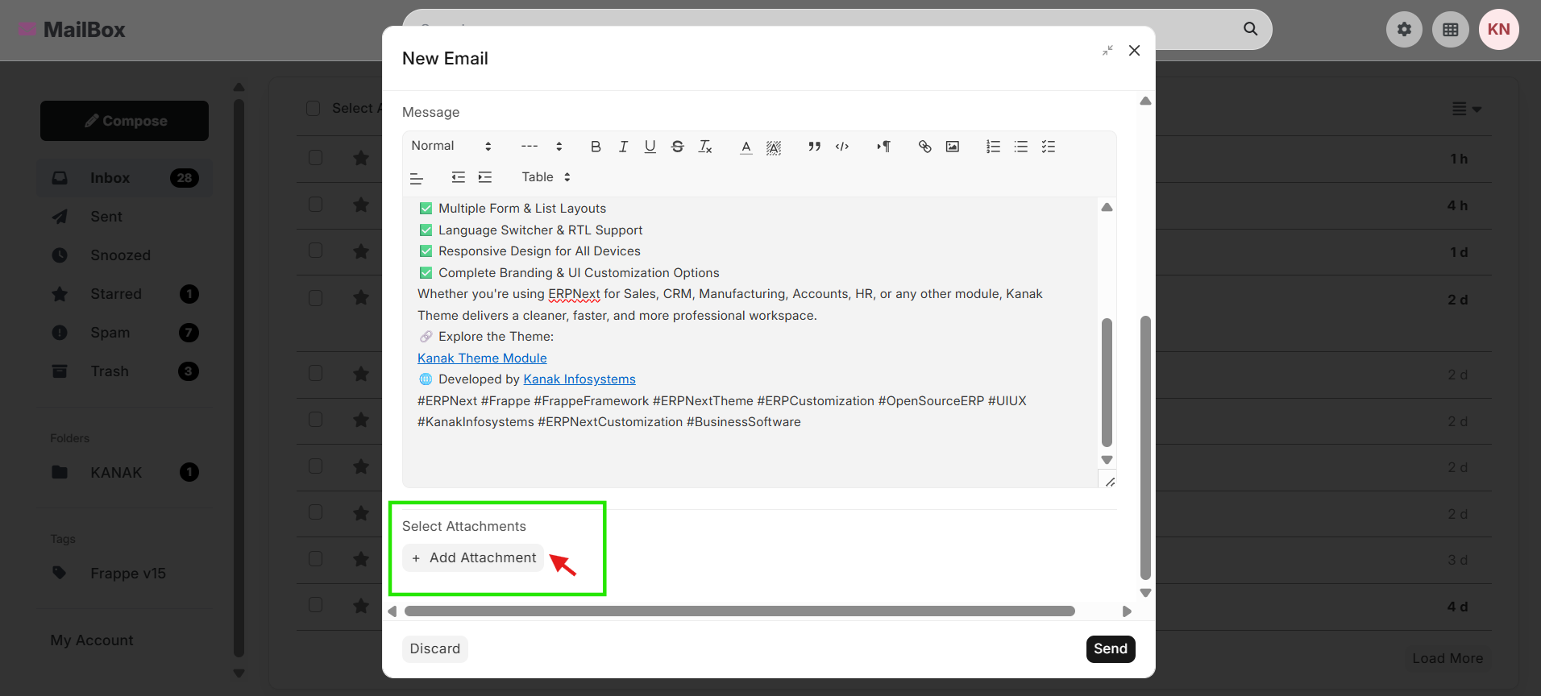Screen dimensions: 1541x696
Task: Check the box for the 1 h email
Action: 315,158
